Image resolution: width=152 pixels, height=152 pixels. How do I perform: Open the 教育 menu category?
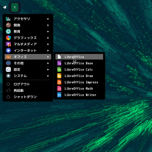[x=17, y=31]
